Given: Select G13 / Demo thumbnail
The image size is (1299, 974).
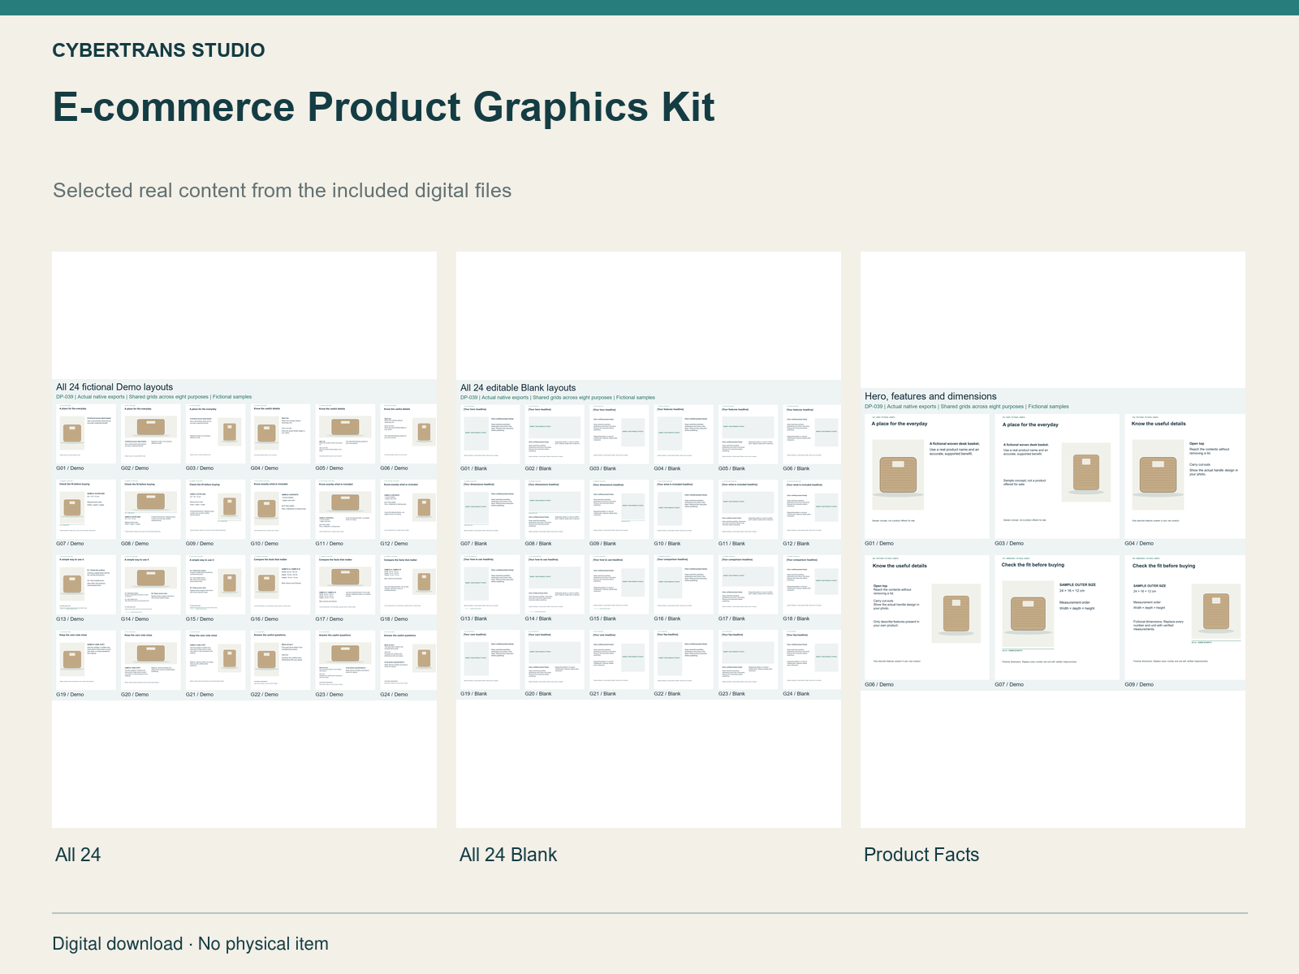Looking at the screenshot, I should pos(86,585).
